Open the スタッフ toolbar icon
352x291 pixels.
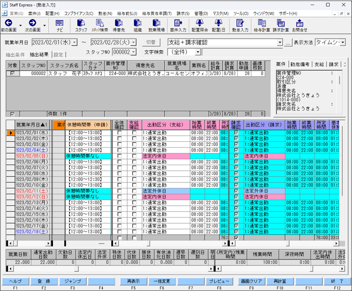pyautogui.click(x=81, y=23)
